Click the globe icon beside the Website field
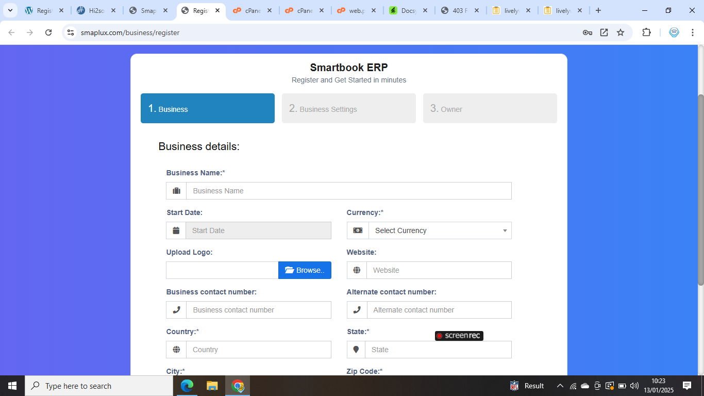Image resolution: width=704 pixels, height=396 pixels. click(357, 270)
